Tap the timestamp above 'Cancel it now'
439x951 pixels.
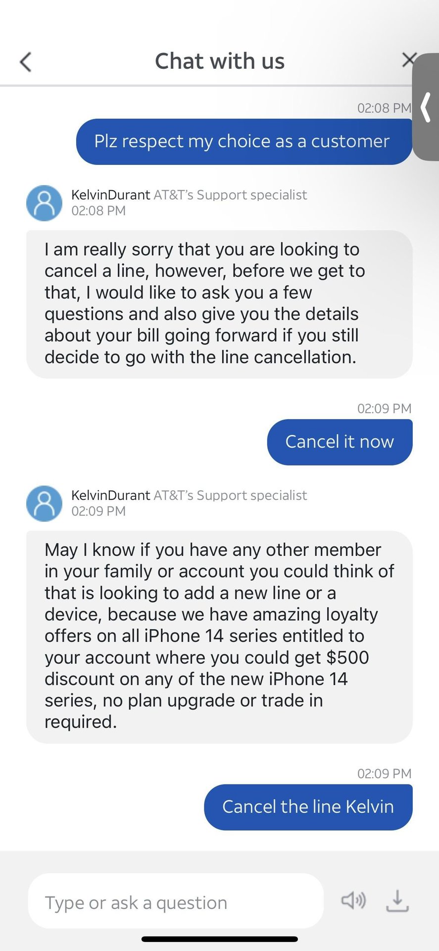coord(384,409)
